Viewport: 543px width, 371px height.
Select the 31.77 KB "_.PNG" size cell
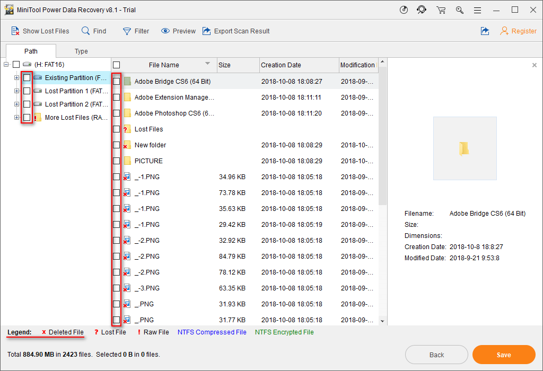click(x=232, y=320)
